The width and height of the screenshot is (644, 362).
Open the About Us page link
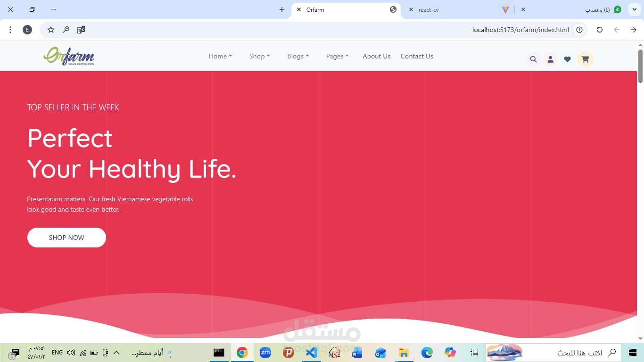[x=377, y=56]
